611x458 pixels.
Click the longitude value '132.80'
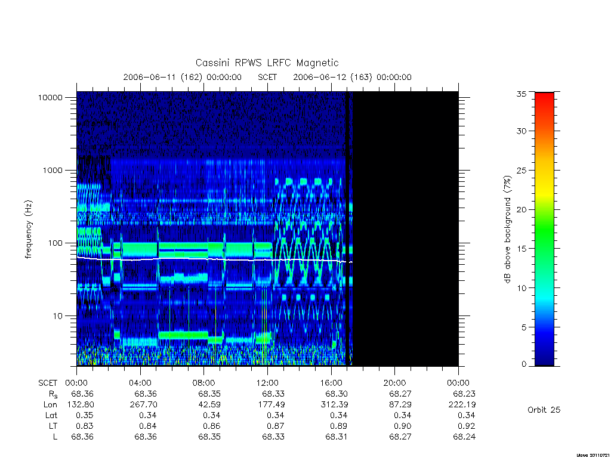click(81, 405)
